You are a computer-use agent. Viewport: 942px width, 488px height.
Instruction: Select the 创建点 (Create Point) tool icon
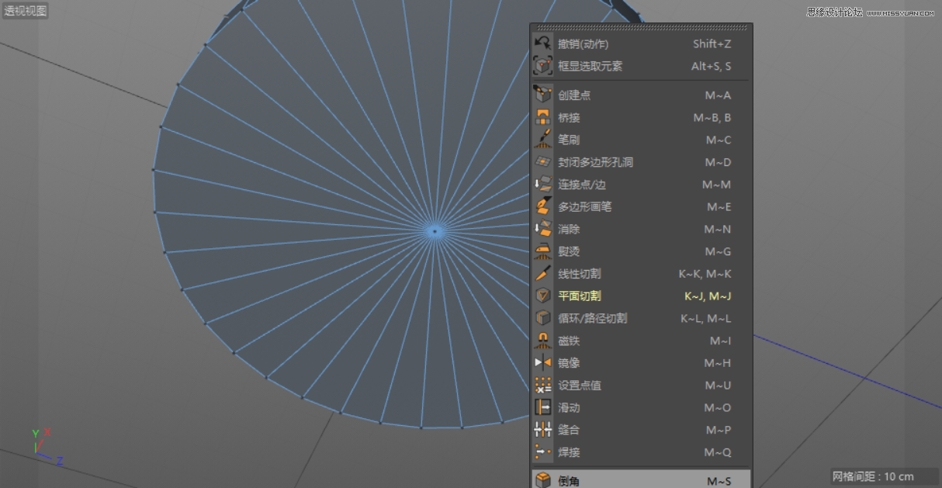542,95
